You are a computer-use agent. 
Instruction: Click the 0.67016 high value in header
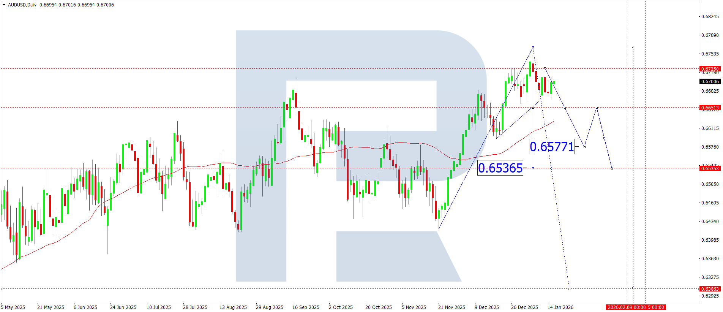click(x=67, y=5)
